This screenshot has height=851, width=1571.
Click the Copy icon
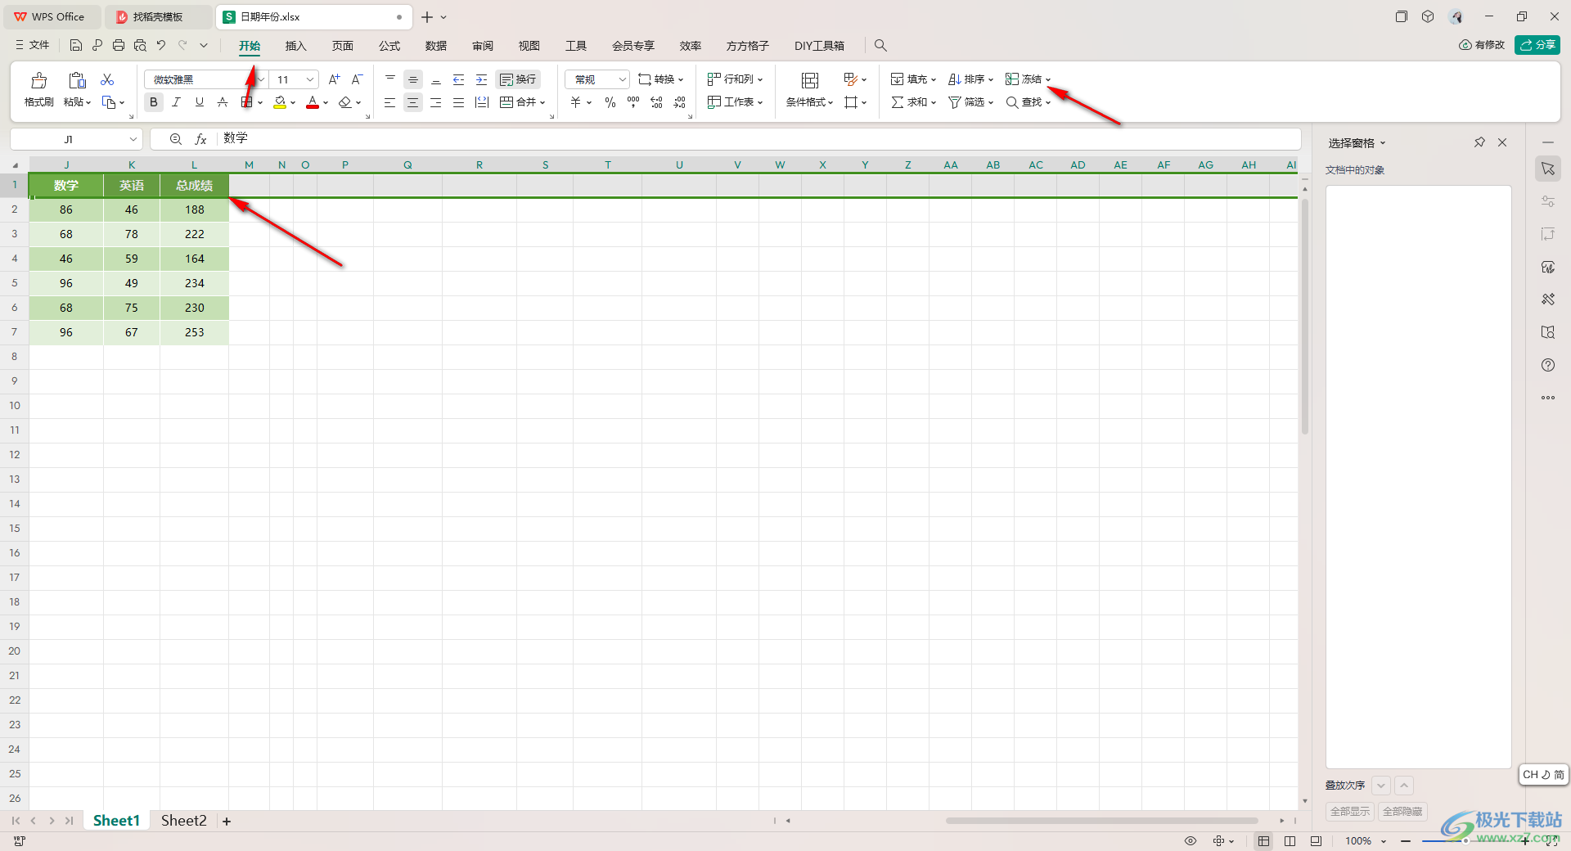click(109, 102)
